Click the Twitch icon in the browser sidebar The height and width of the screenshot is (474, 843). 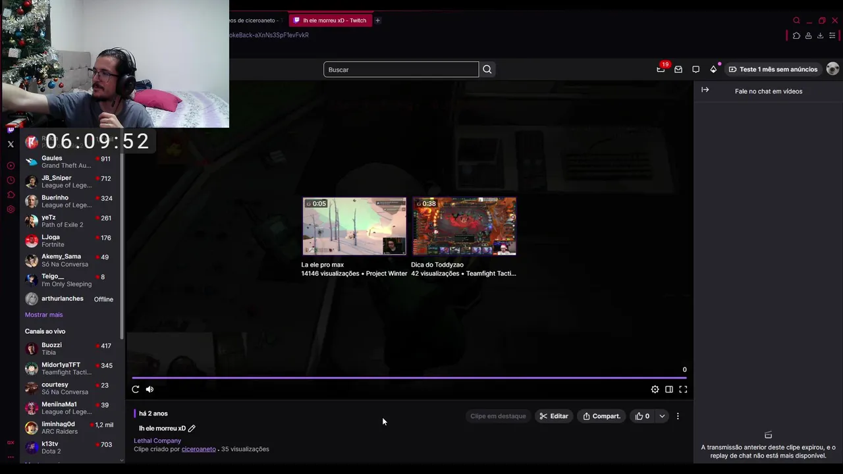(11, 130)
